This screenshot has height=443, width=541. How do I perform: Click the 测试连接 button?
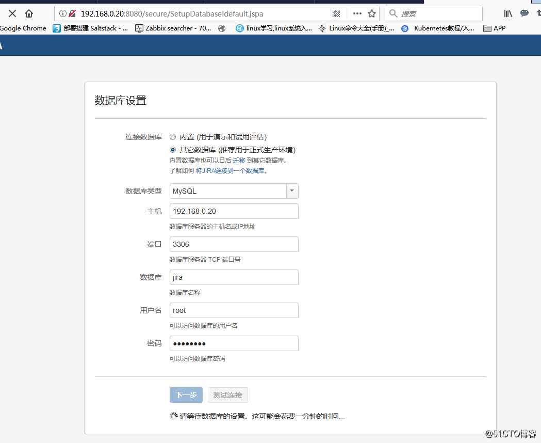coord(227,394)
